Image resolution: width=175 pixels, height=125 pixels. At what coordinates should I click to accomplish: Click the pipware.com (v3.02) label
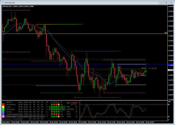point(13,119)
